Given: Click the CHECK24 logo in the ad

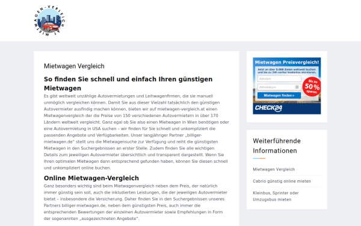Looking at the screenshot, I should tap(268, 108).
